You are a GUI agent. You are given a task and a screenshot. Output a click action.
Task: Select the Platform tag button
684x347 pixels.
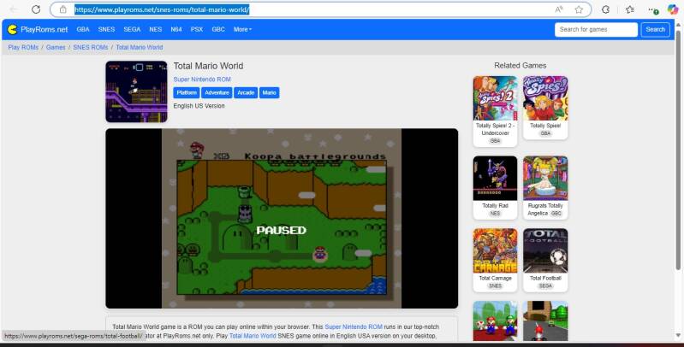[187, 93]
